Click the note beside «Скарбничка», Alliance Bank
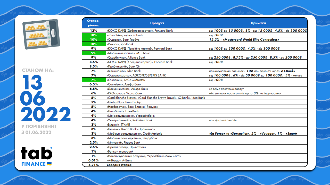The width and height of the screenshot is (330, 185). click(255, 58)
